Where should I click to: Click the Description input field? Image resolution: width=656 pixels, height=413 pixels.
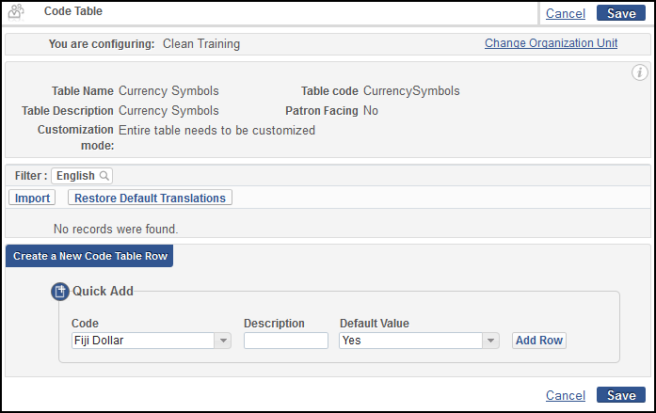(286, 341)
